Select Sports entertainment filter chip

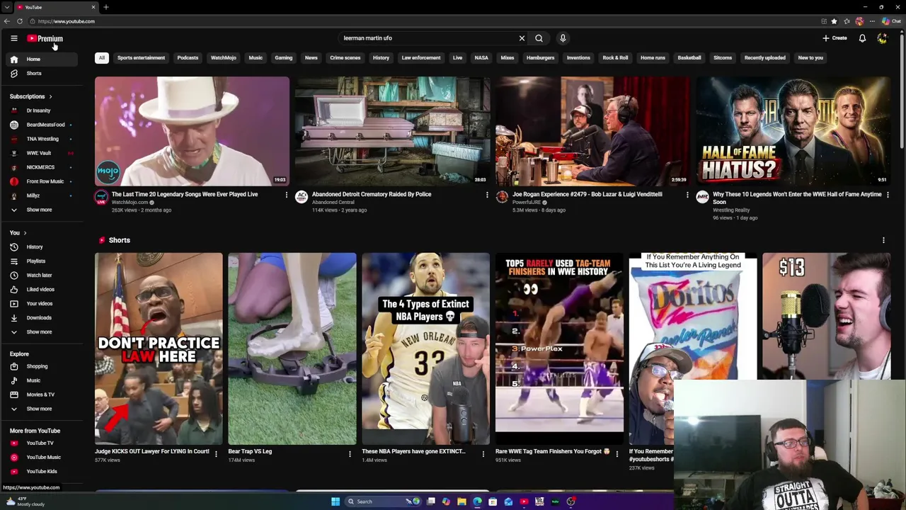click(141, 58)
